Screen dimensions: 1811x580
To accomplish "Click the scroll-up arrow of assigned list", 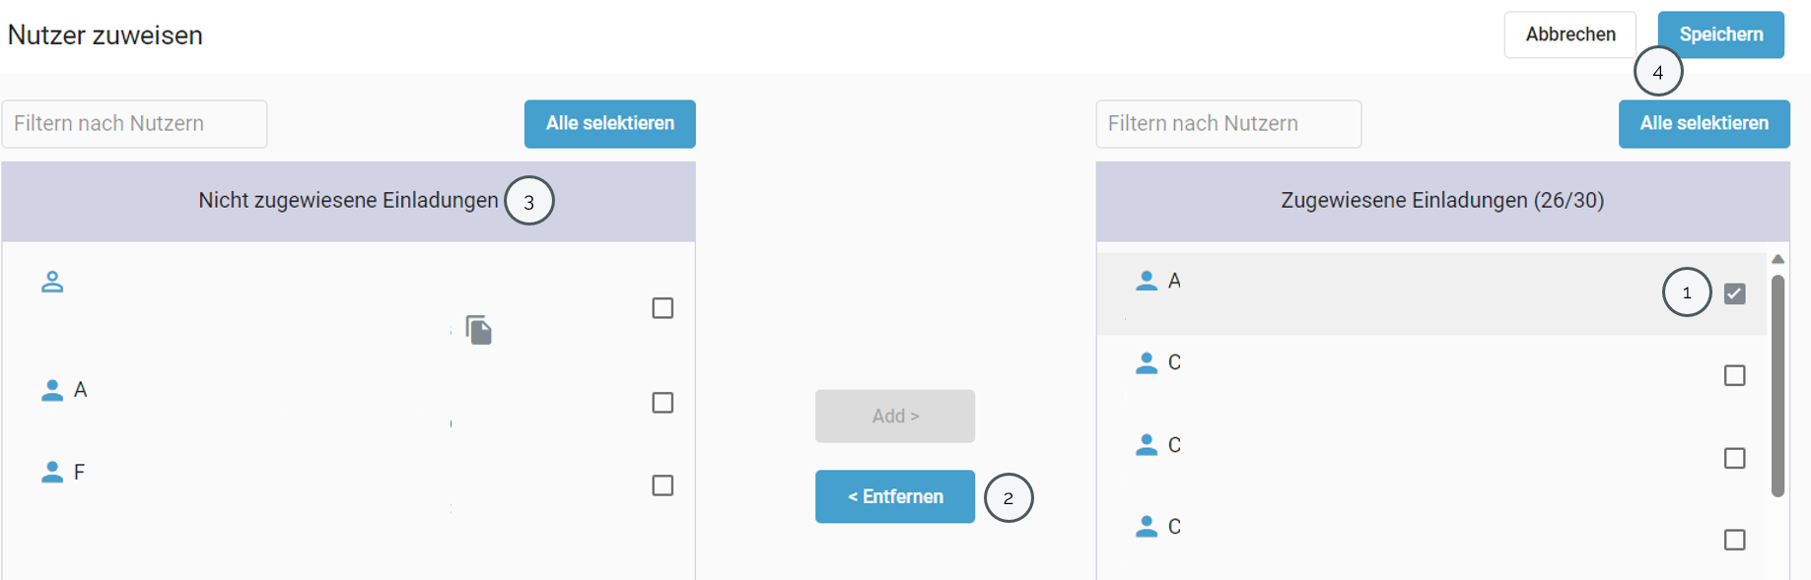I will click(x=1778, y=259).
